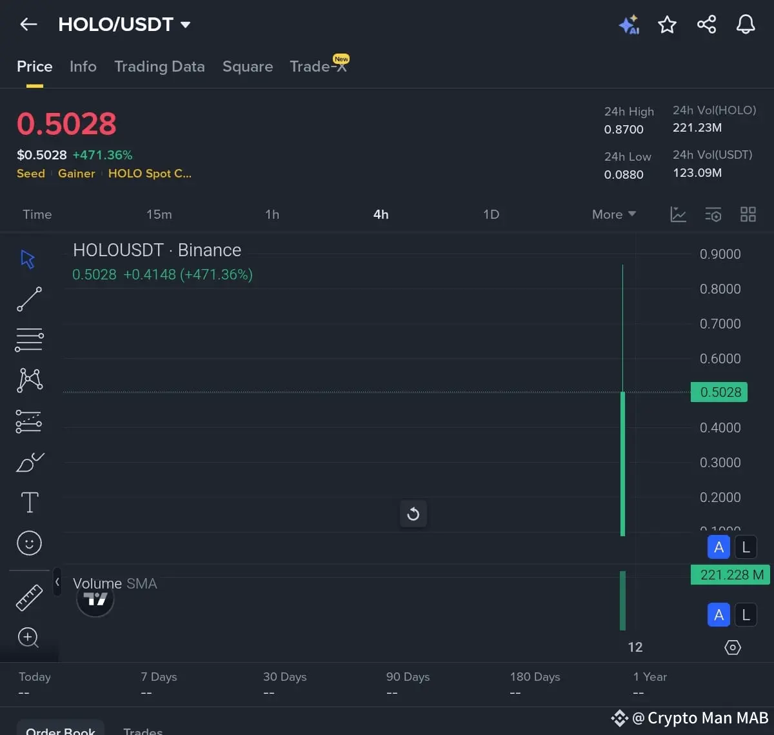Click the 24h High value 0.8700

click(624, 129)
